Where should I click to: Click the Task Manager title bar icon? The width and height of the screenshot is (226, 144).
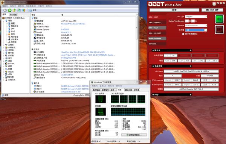[x=92, y=82]
